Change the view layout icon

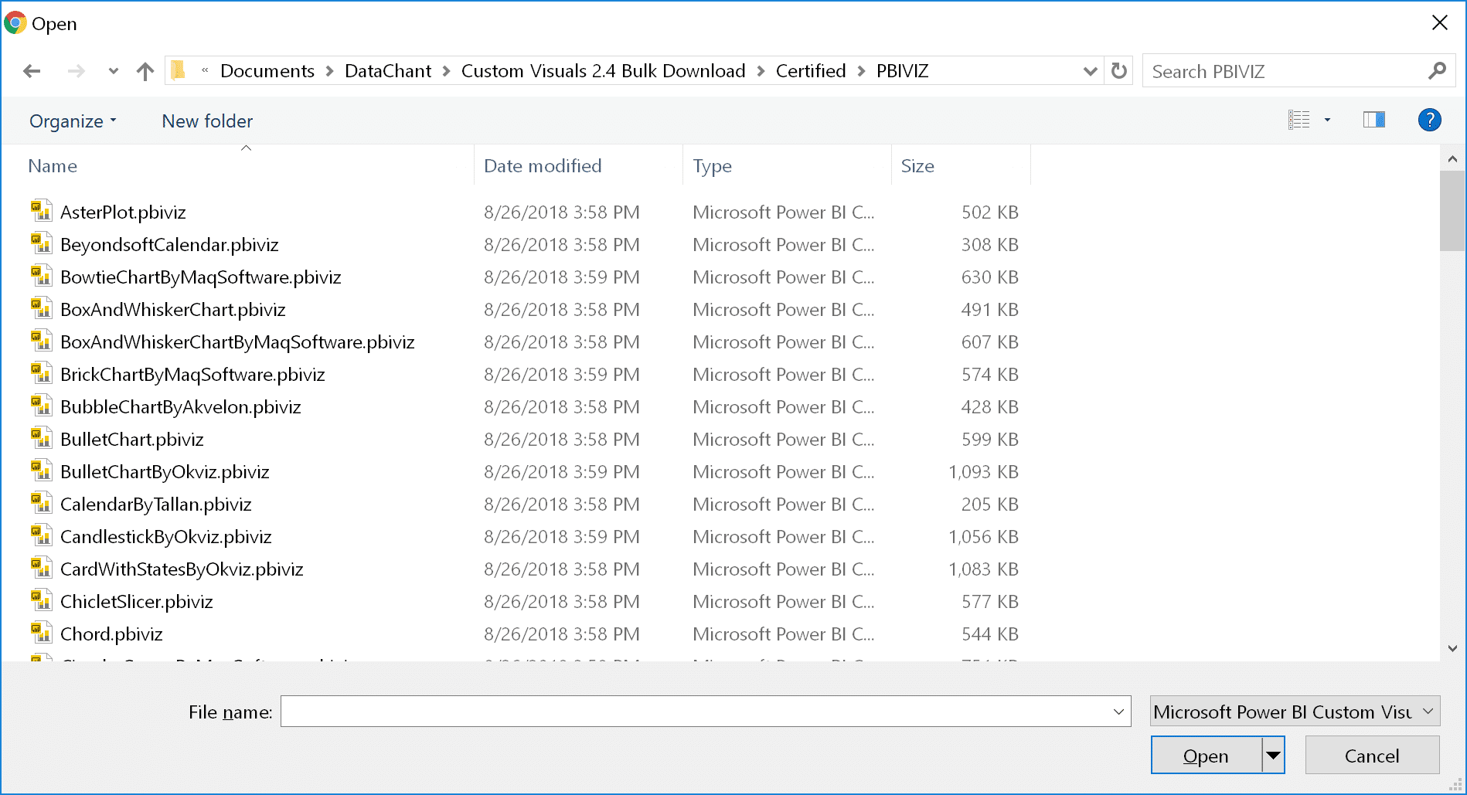pos(1299,120)
